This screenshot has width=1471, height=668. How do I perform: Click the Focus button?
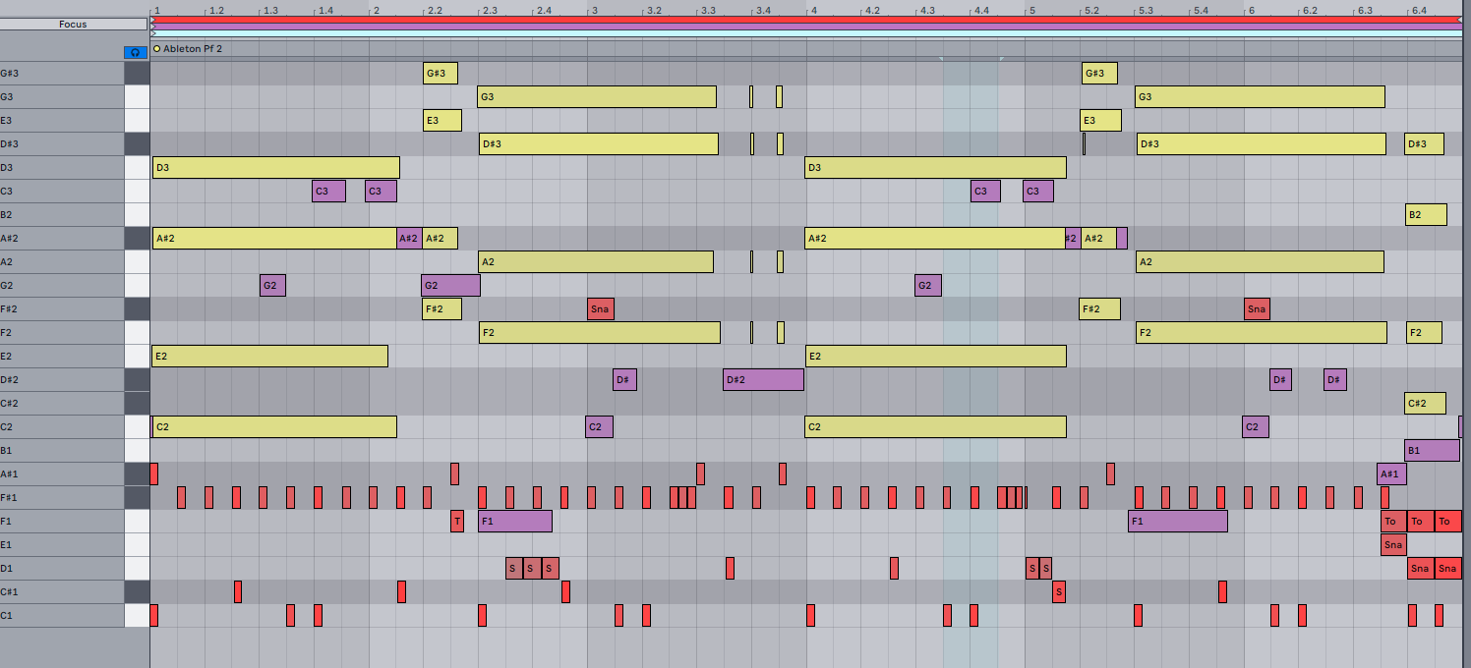point(73,24)
